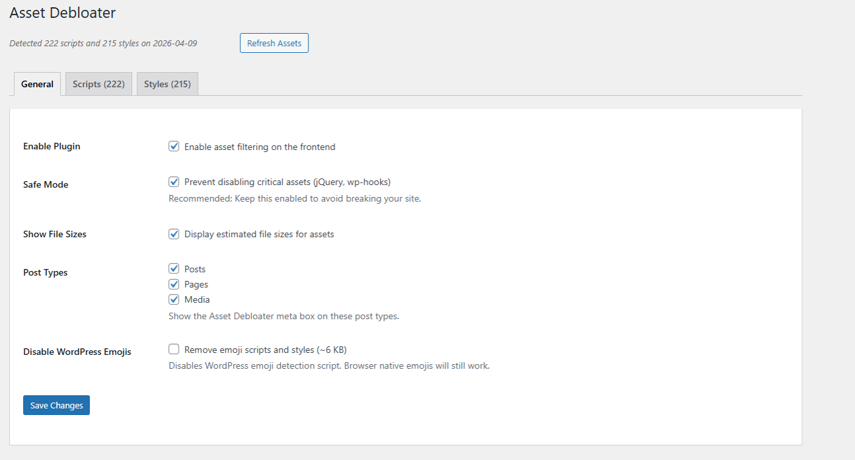Switch to the General tab
This screenshot has height=460, width=855.
click(37, 84)
